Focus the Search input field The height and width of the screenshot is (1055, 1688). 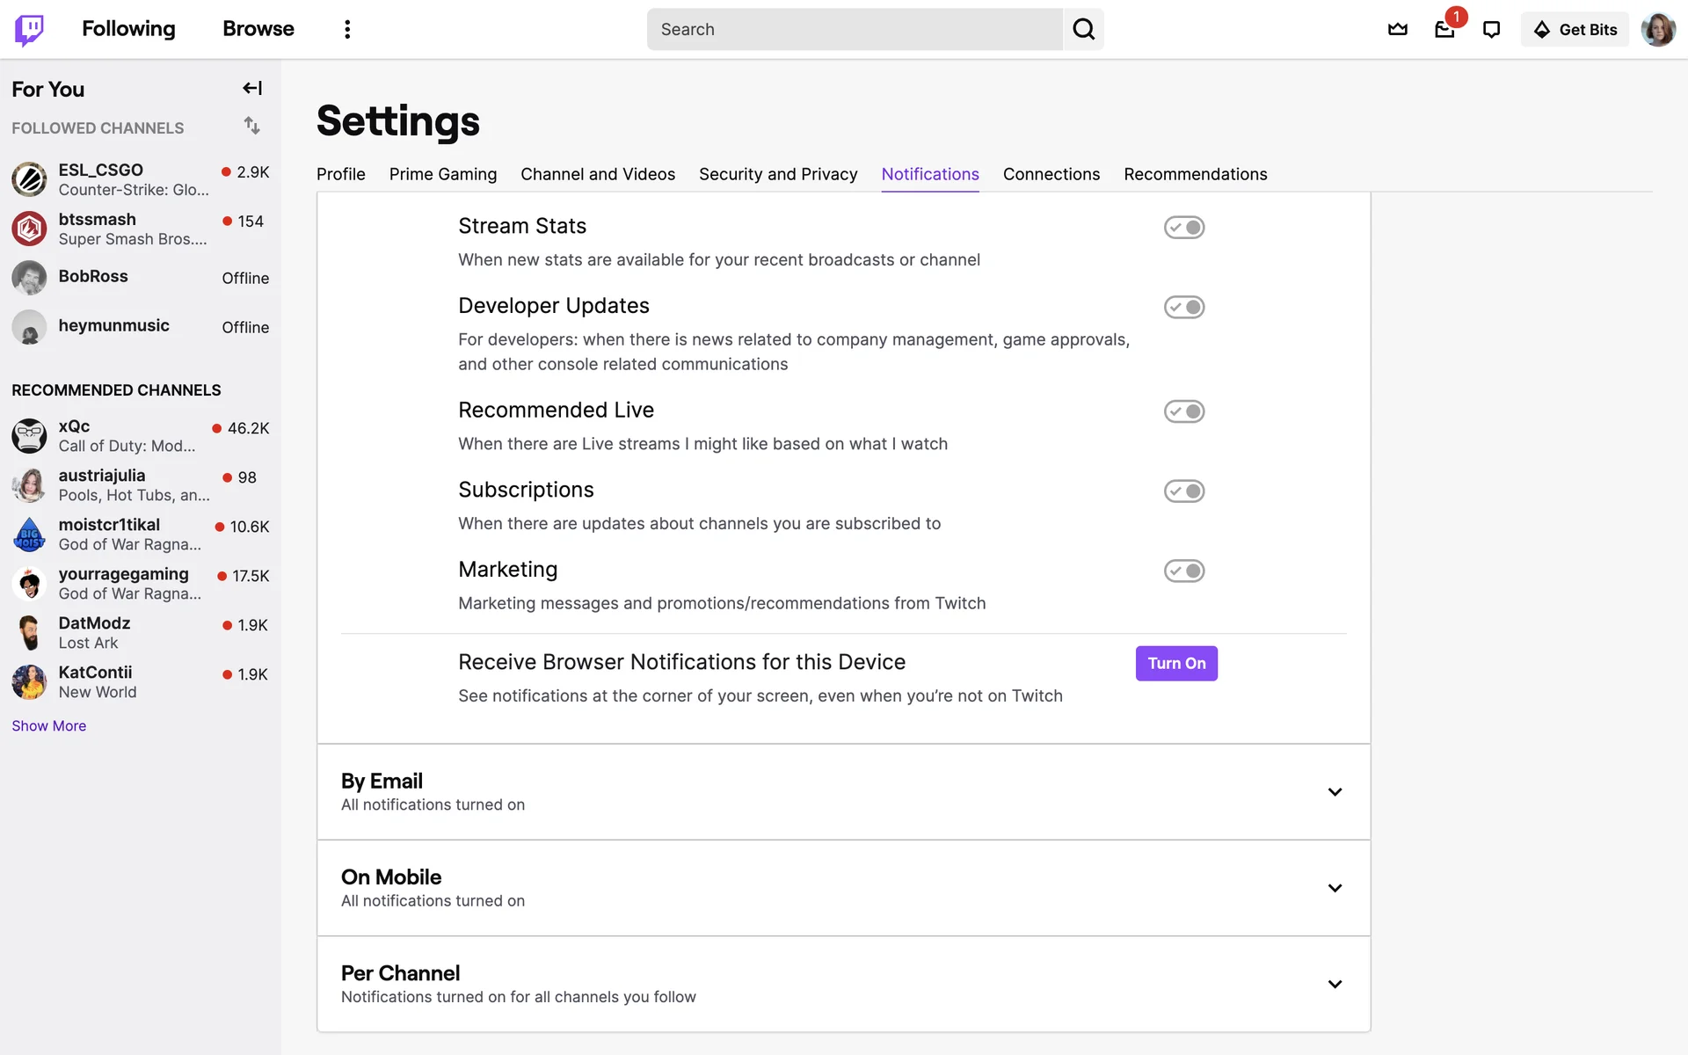click(x=853, y=29)
